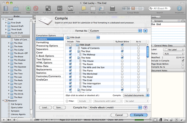Open the Fifth Draft folder dropdown

click(x=83, y=38)
